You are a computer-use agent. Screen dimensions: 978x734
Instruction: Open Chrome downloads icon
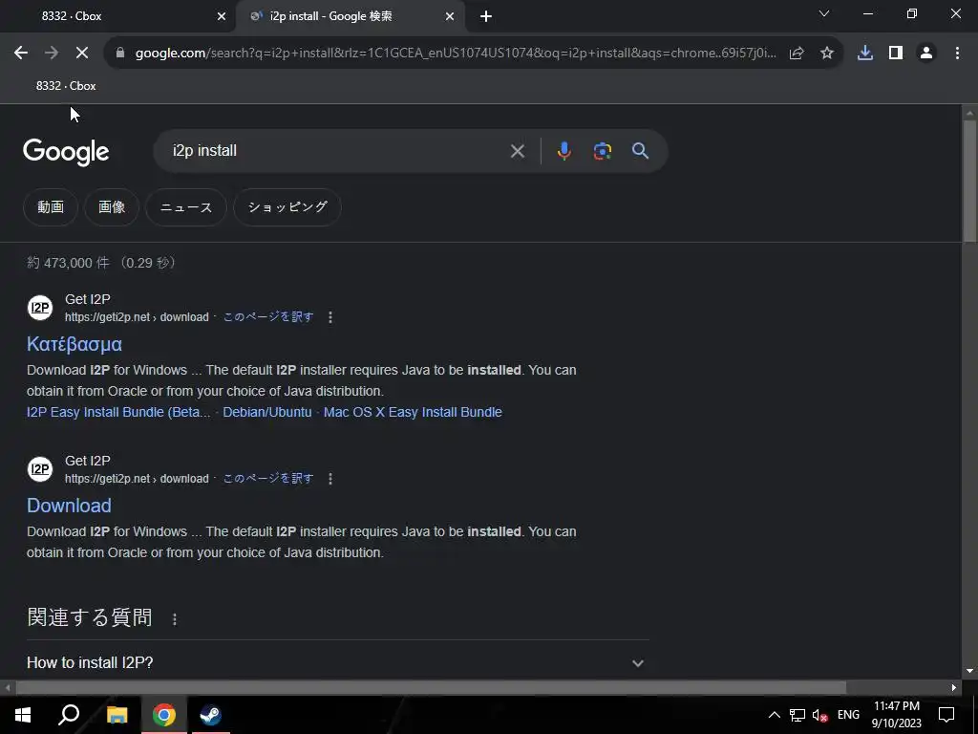(x=865, y=54)
